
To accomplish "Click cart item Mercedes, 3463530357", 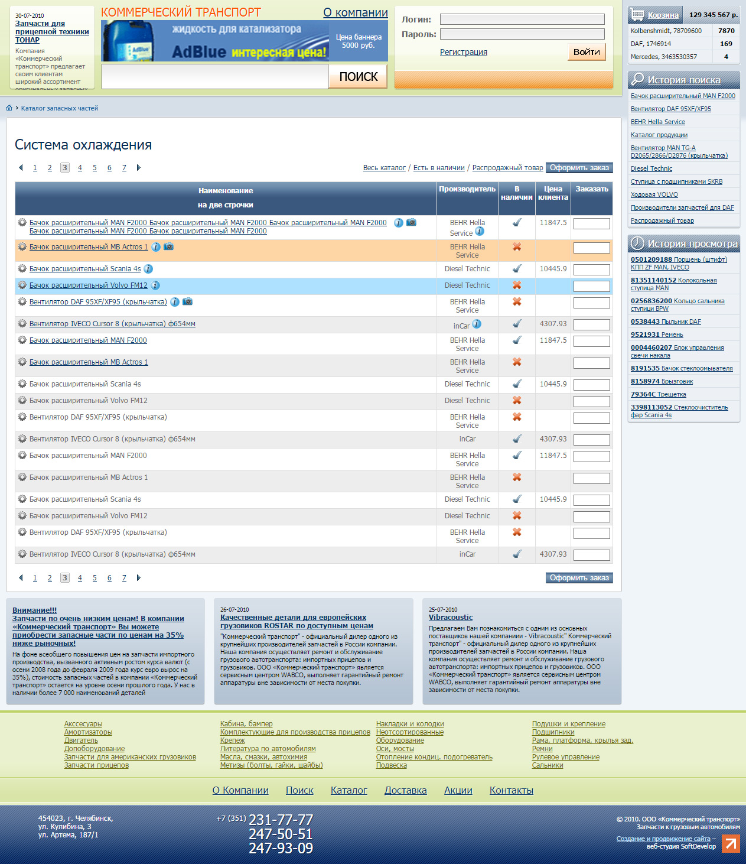I will click(664, 57).
